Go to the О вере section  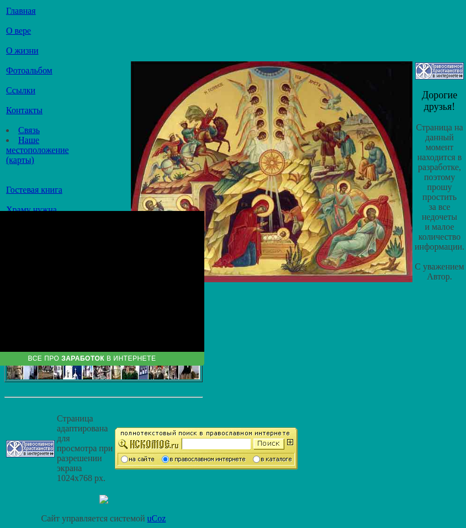tap(19, 31)
